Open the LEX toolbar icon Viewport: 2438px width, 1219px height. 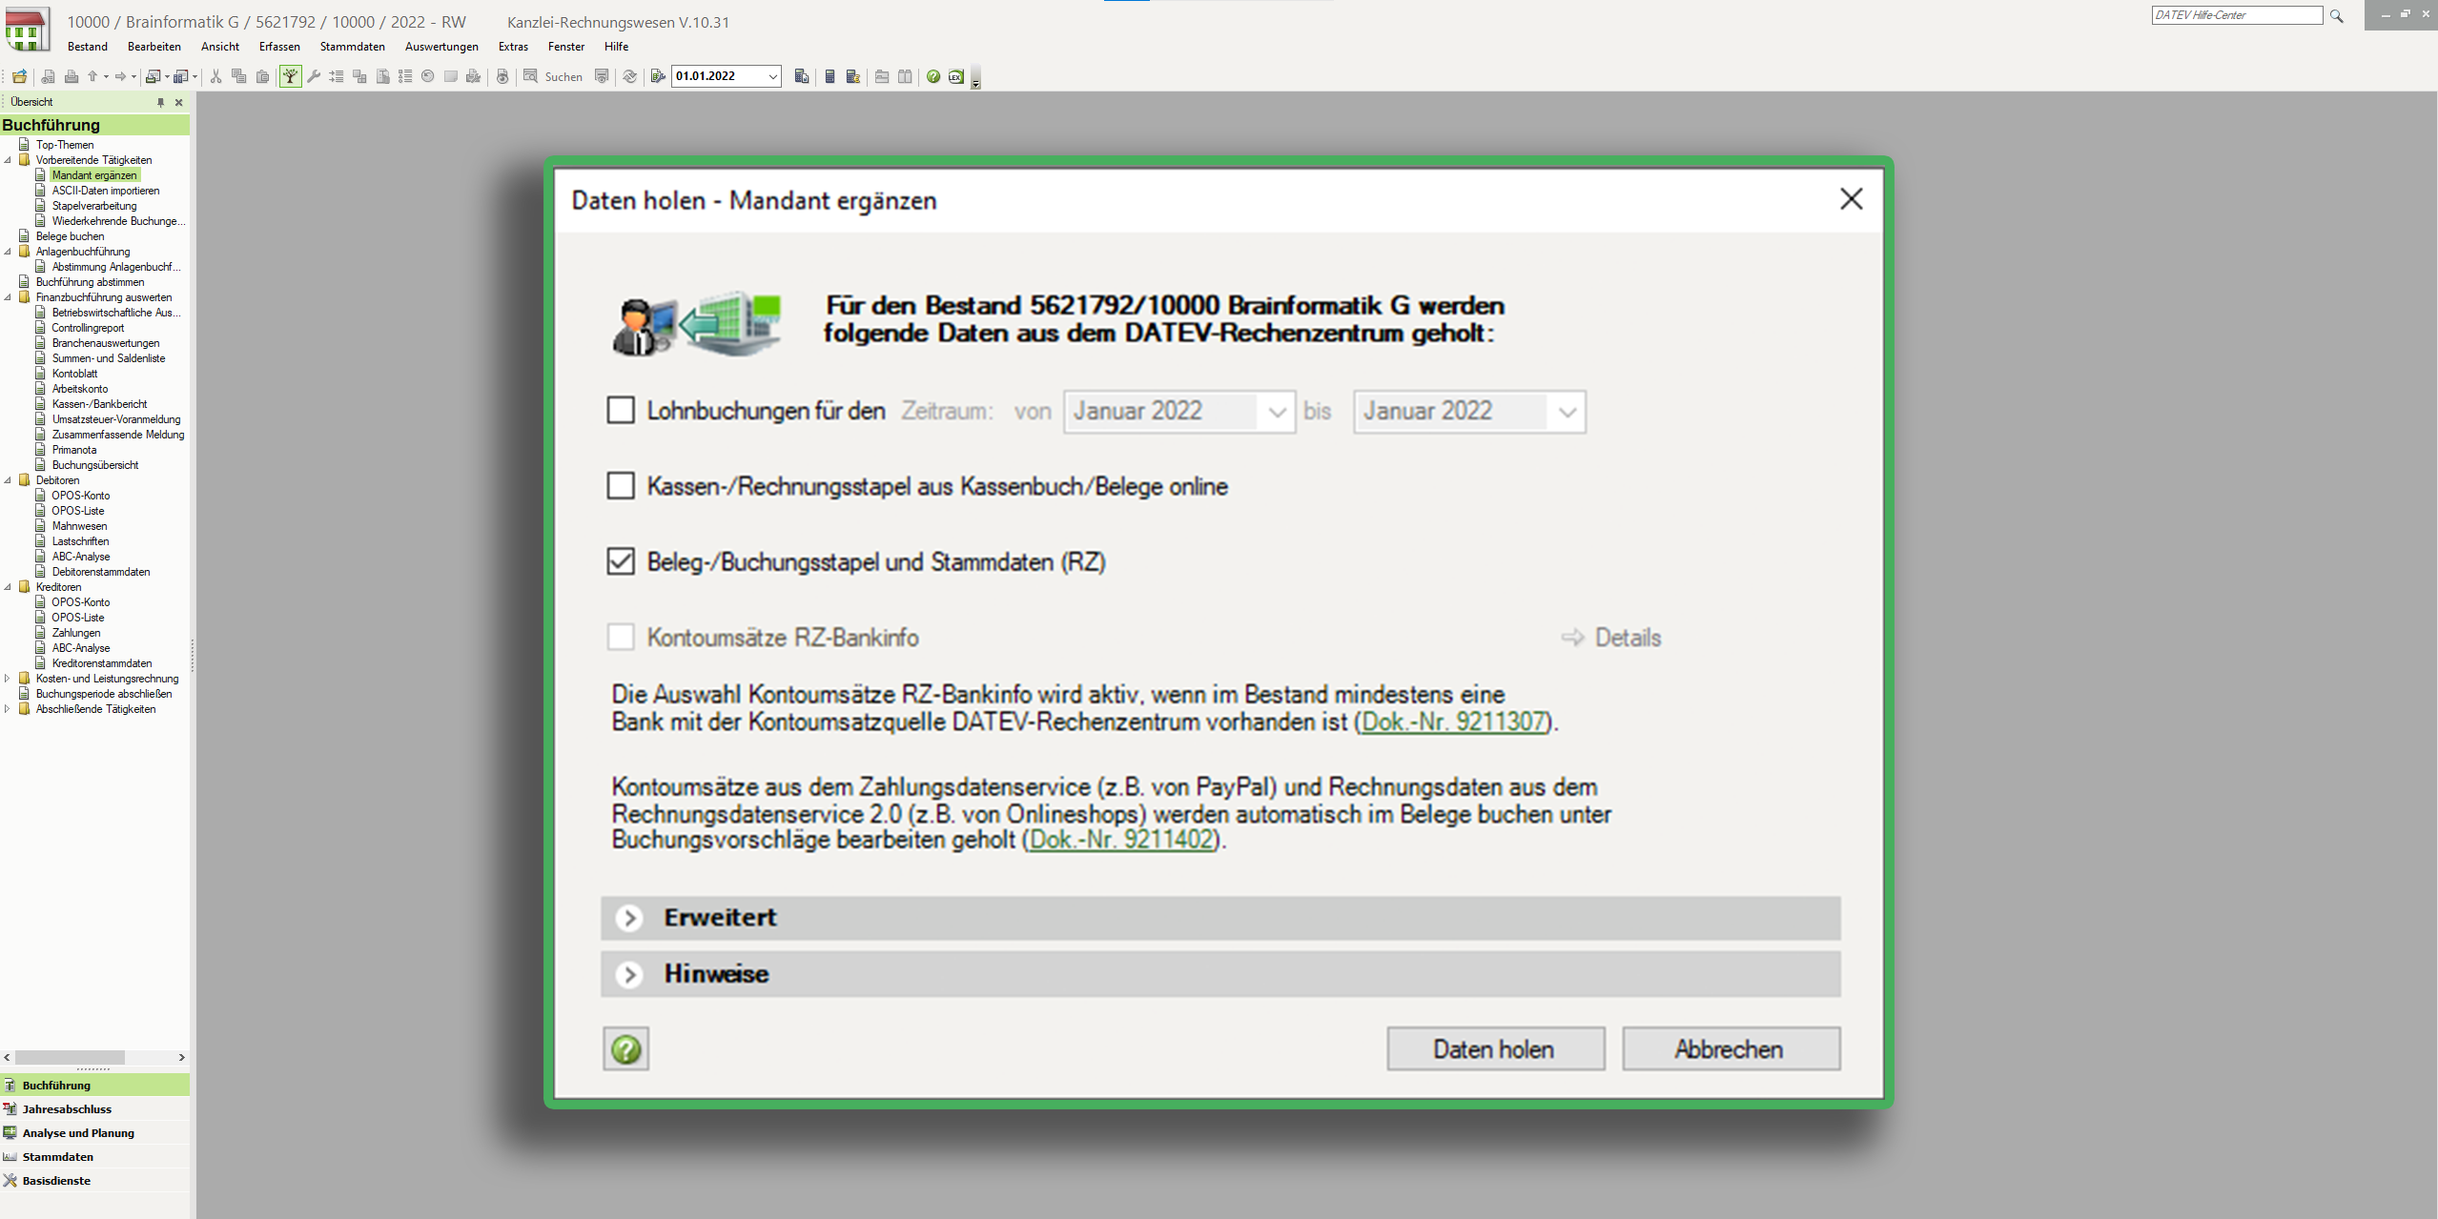click(955, 76)
